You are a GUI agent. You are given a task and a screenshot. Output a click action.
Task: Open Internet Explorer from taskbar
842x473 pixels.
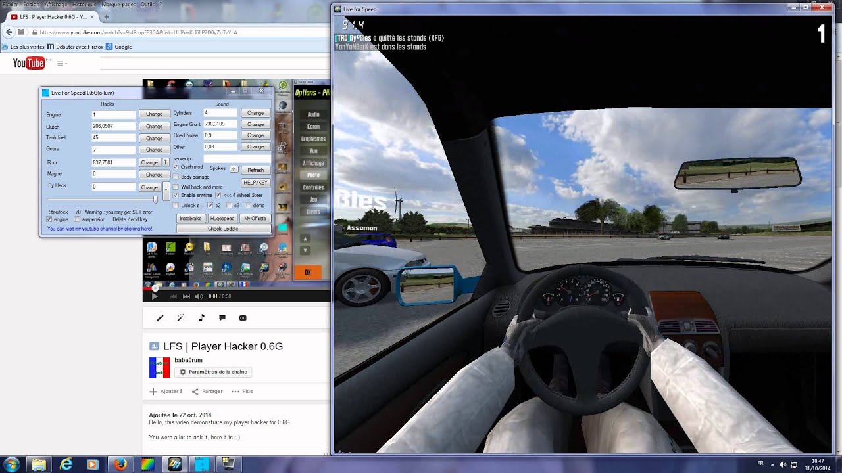(x=66, y=464)
